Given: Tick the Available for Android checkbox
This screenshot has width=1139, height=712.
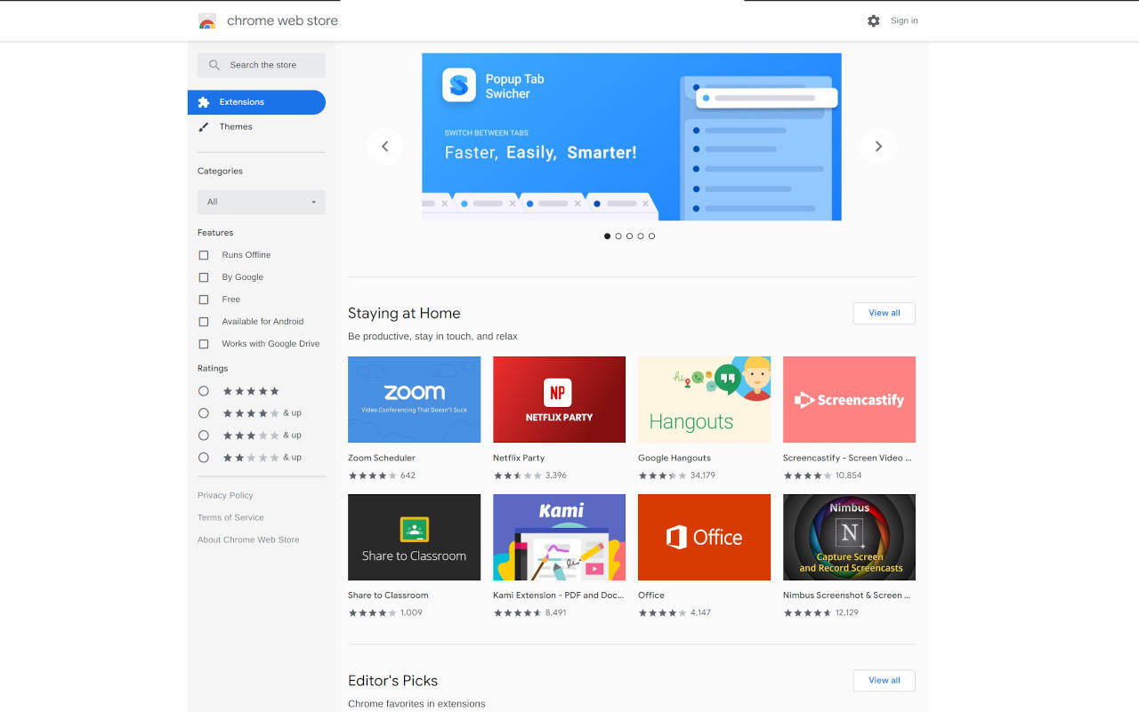Looking at the screenshot, I should (204, 322).
